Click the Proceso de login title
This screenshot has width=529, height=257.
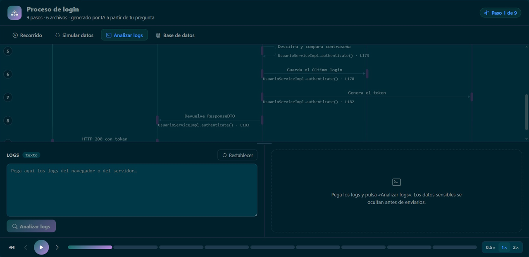pyautogui.click(x=53, y=9)
